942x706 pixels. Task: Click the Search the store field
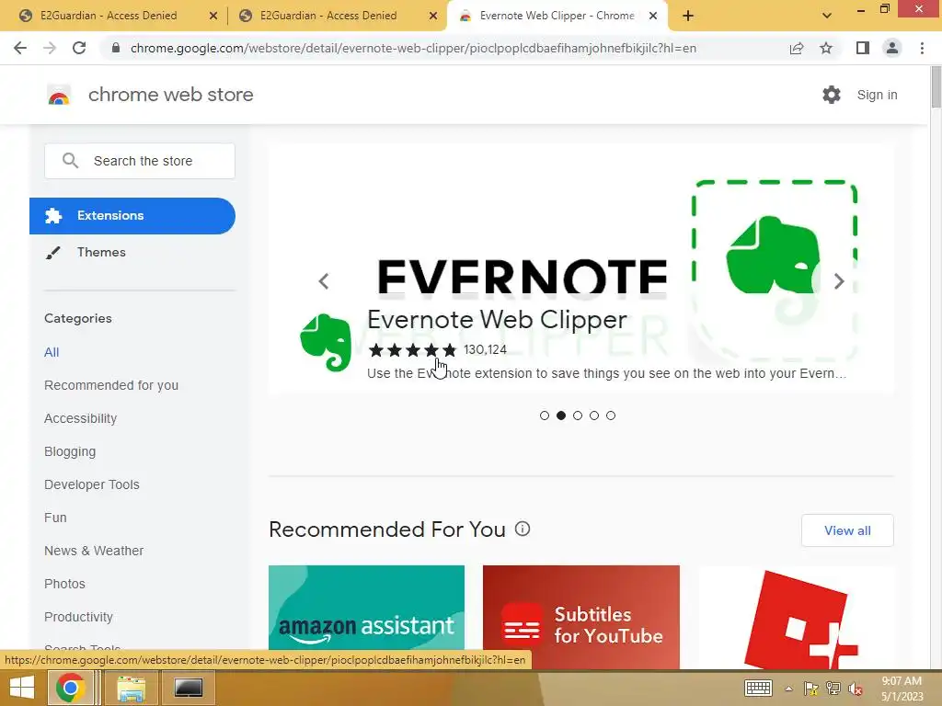click(140, 161)
